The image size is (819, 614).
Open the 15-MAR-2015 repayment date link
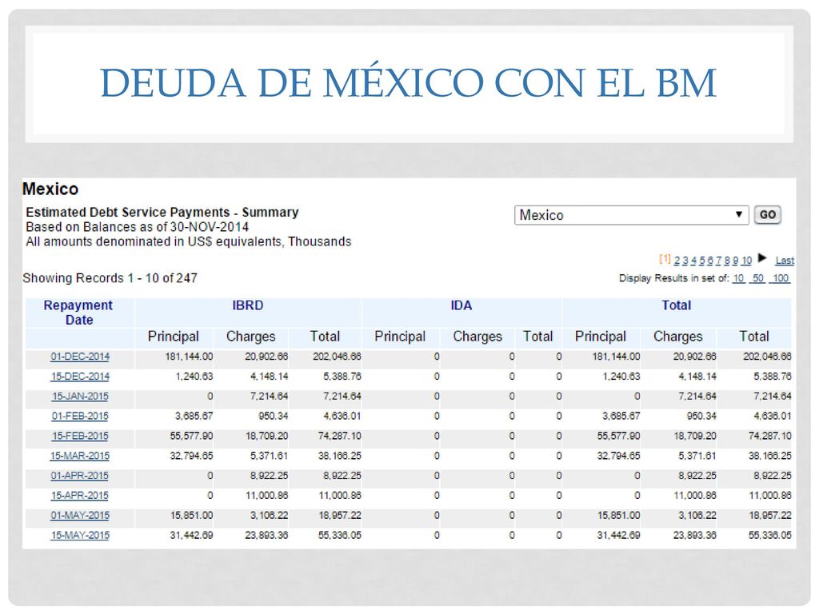tap(80, 456)
